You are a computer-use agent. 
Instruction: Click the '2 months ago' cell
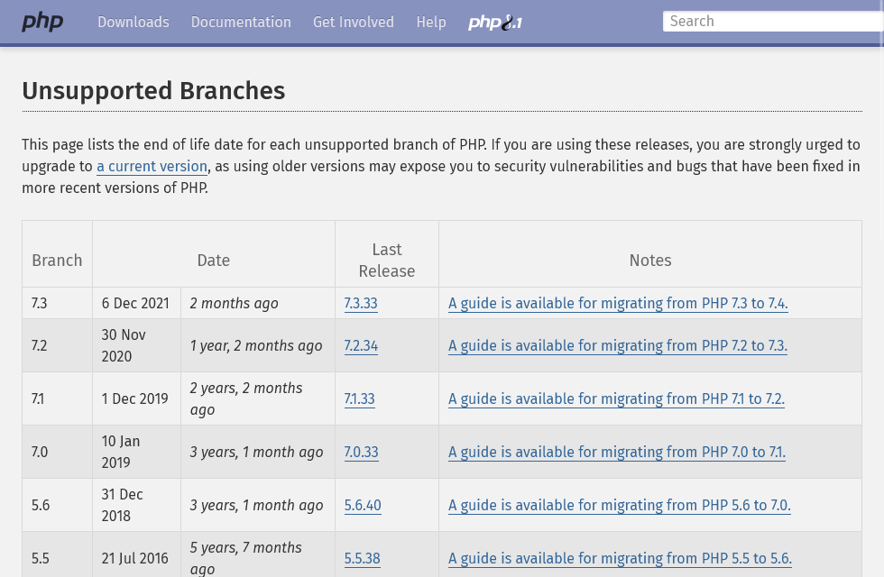click(x=258, y=303)
